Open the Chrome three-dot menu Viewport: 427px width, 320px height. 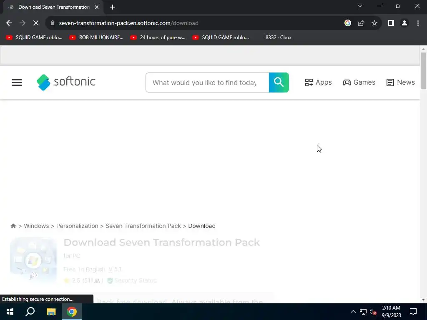tap(418, 23)
